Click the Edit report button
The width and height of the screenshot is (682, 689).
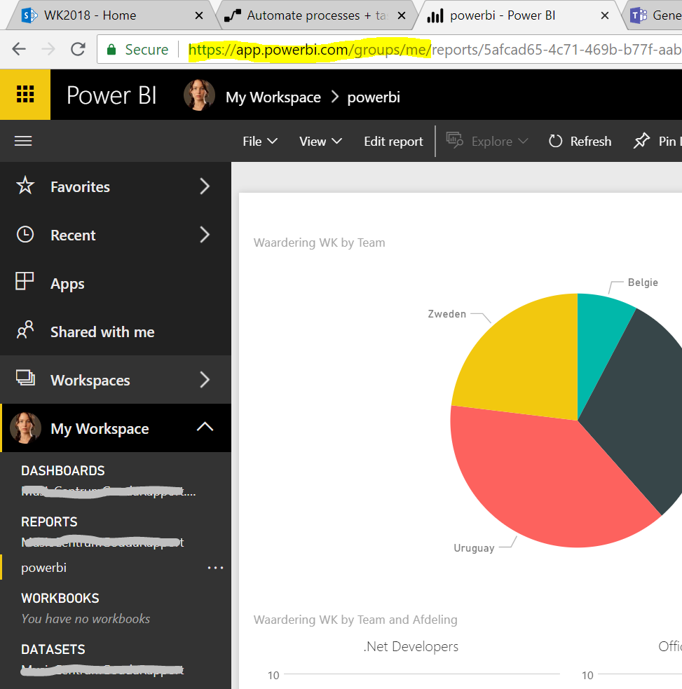(393, 142)
